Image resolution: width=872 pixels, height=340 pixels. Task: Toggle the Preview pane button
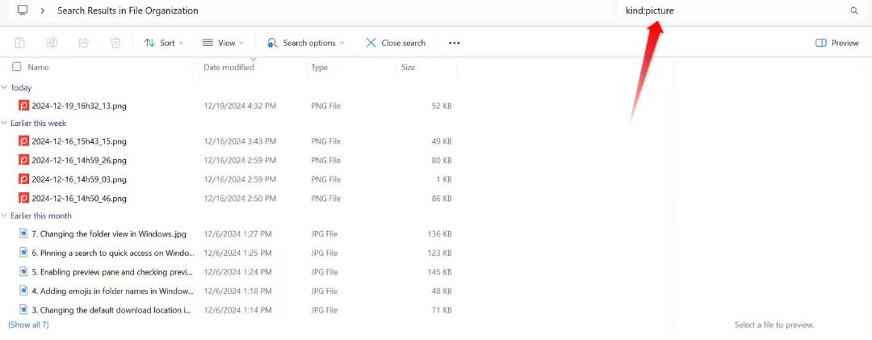837,43
